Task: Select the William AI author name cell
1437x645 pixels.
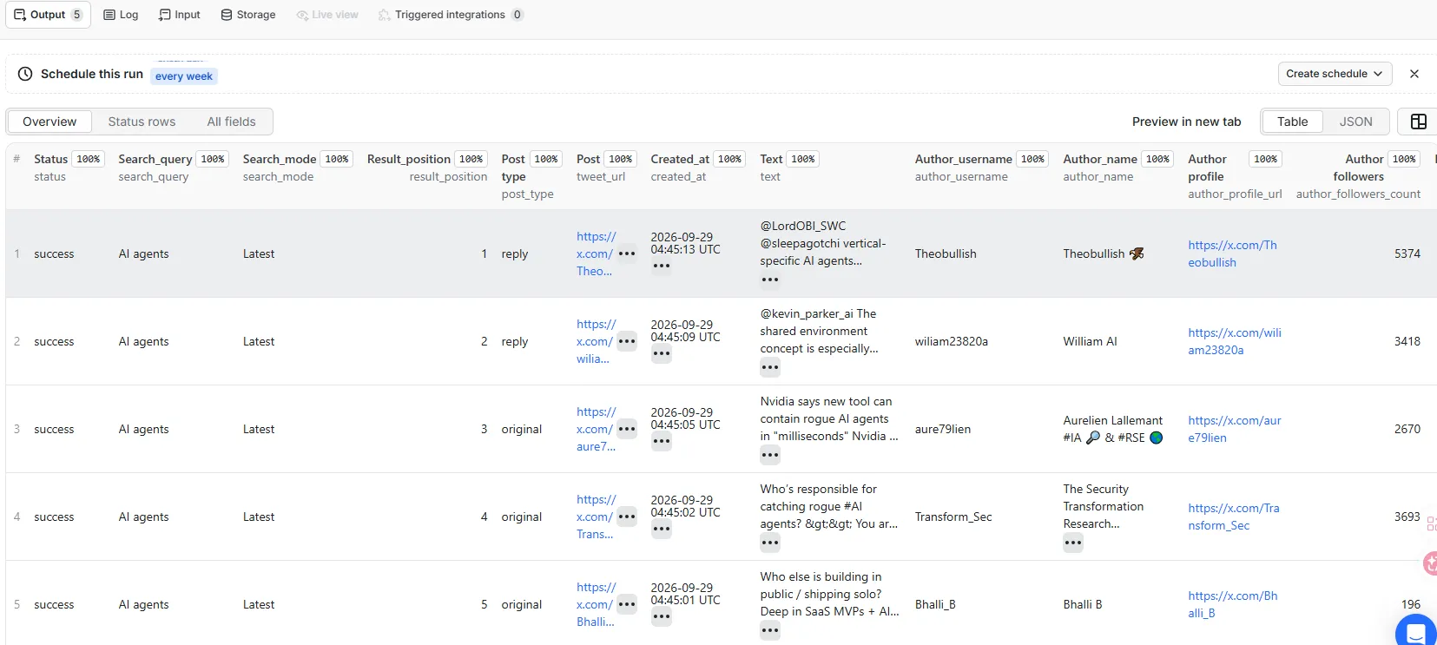Action: 1090,341
